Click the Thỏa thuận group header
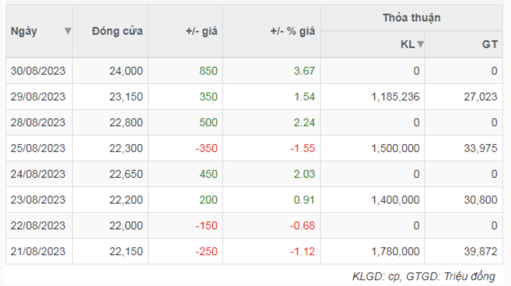Screen dimensions: 511x286 click(x=411, y=18)
